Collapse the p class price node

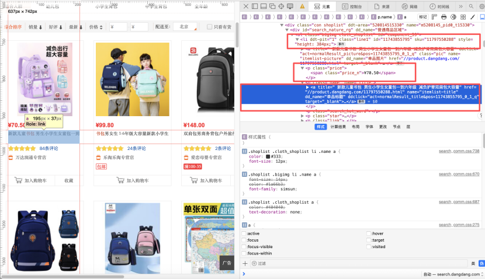pyautogui.click(x=302, y=68)
